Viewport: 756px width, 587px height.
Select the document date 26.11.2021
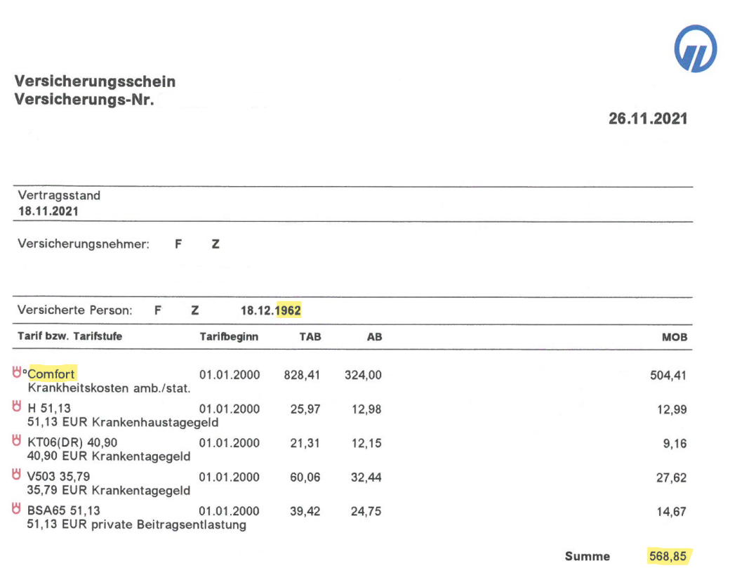point(647,118)
